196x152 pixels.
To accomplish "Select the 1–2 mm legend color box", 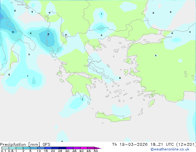I will [x=19, y=148].
